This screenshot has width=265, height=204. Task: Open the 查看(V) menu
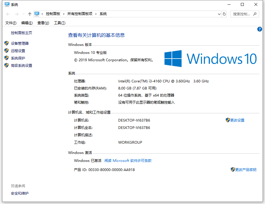coord(43,23)
